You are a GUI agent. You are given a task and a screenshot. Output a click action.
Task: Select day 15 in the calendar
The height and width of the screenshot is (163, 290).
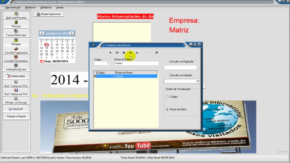[x=46, y=48]
